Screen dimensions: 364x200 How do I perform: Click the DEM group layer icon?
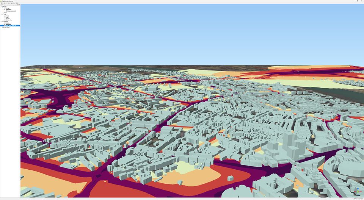tap(3, 6)
